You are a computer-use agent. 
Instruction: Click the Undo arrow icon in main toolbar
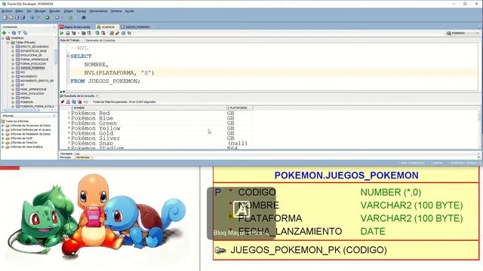click(x=32, y=17)
